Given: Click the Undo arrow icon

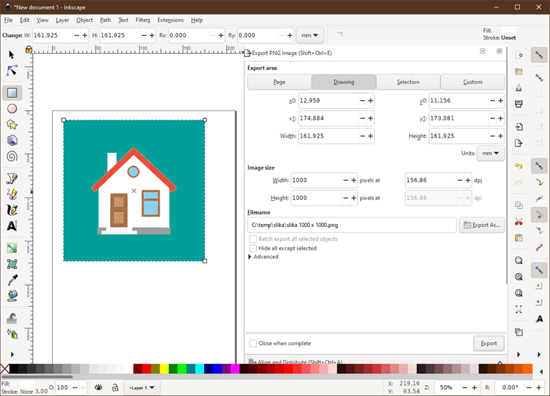Looking at the screenshot, I should tap(519, 166).
